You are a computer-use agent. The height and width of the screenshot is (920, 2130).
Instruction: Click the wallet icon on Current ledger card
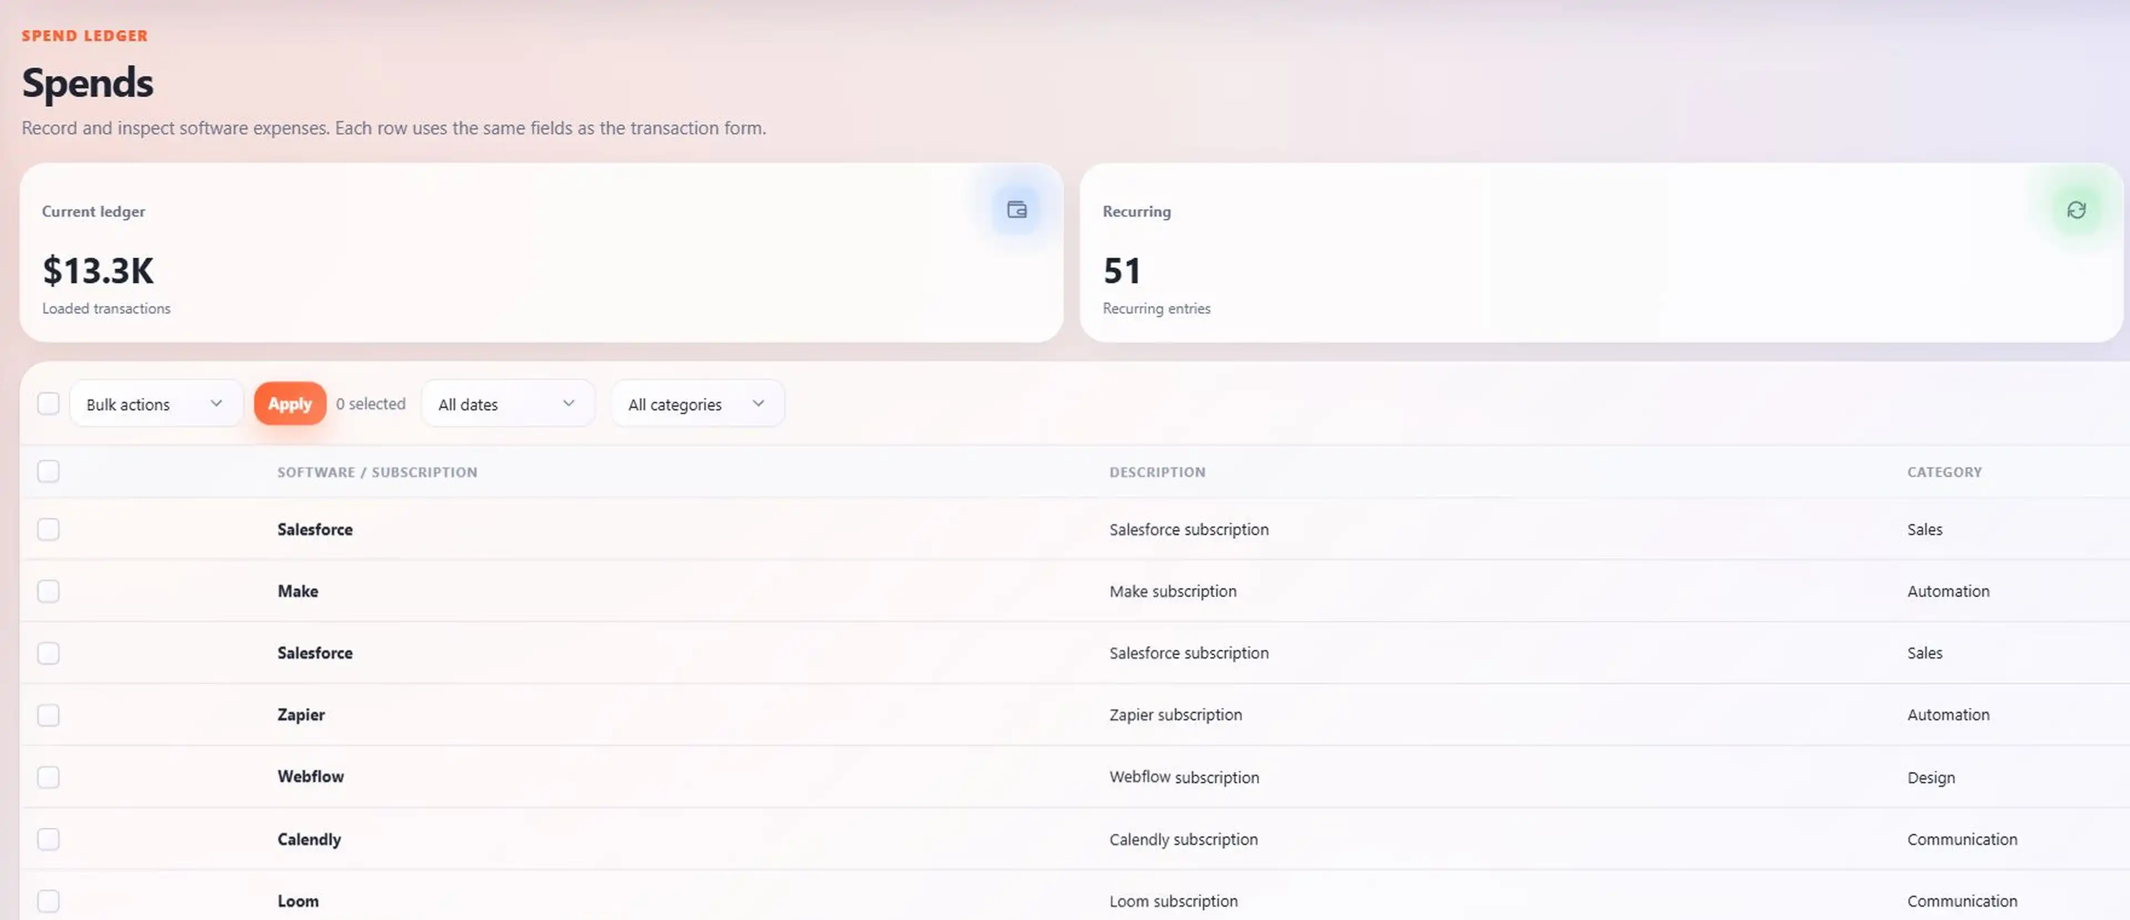pyautogui.click(x=1016, y=209)
